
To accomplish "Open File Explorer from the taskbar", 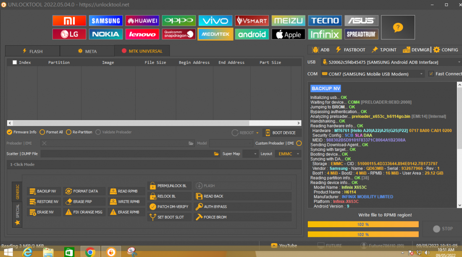I will 48,252.
